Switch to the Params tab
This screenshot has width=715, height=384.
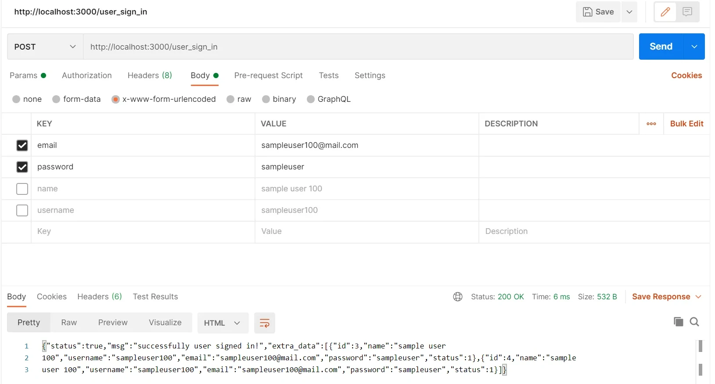click(x=28, y=75)
